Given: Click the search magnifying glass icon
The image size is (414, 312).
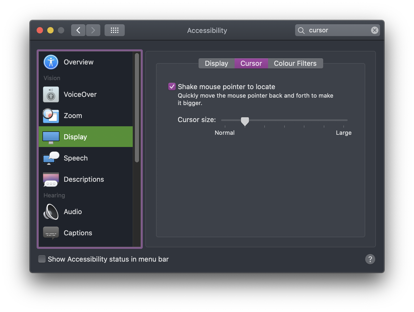Looking at the screenshot, I should click(301, 31).
